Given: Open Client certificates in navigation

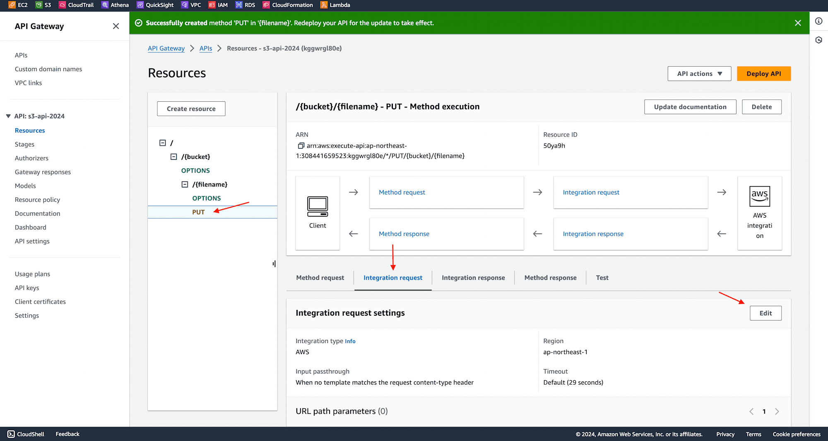Looking at the screenshot, I should 40,302.
